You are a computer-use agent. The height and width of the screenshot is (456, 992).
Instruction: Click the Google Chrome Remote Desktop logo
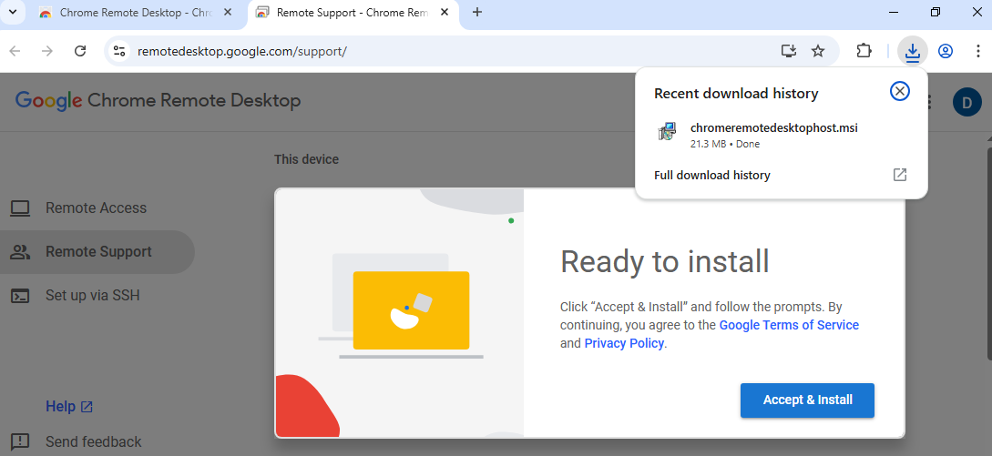[x=158, y=100]
